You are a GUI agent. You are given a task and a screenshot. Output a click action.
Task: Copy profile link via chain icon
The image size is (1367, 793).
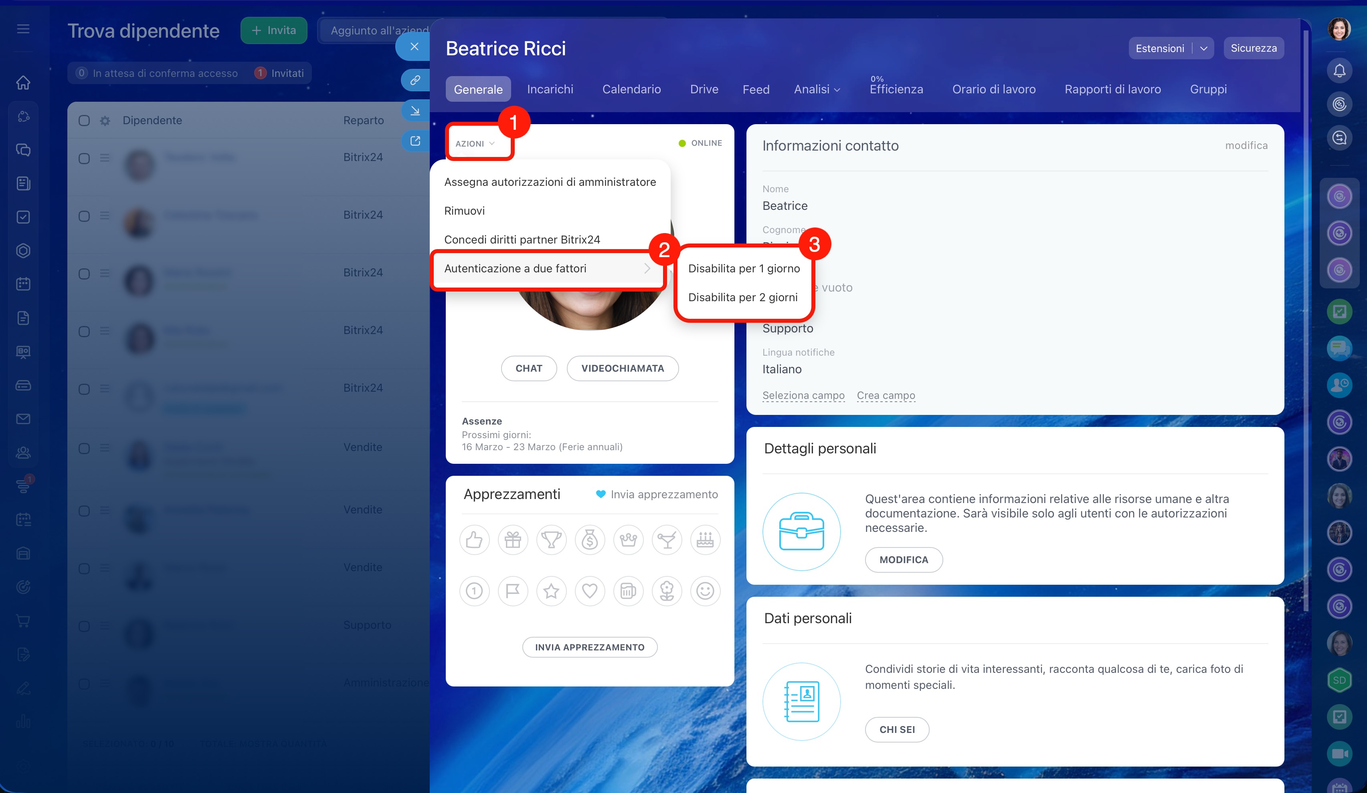pos(415,80)
